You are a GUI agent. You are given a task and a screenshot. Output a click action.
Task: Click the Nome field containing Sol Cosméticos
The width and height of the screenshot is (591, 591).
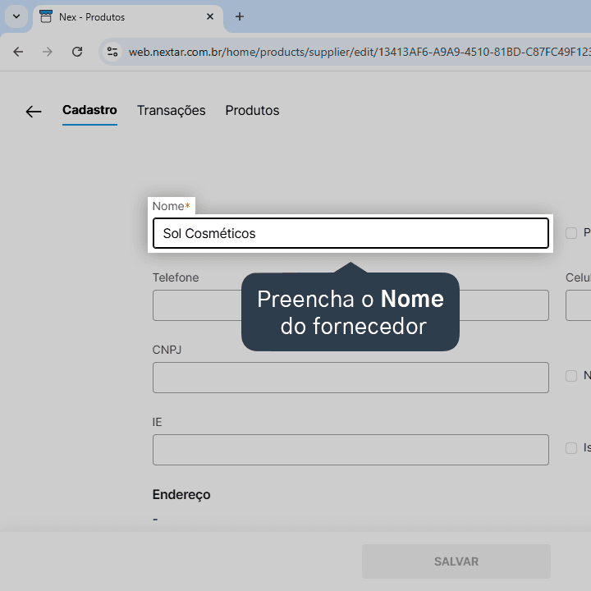(350, 233)
